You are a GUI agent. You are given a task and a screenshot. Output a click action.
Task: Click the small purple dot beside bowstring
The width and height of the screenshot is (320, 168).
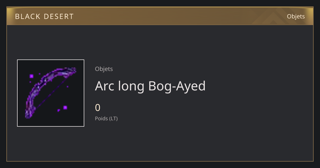coord(67,87)
